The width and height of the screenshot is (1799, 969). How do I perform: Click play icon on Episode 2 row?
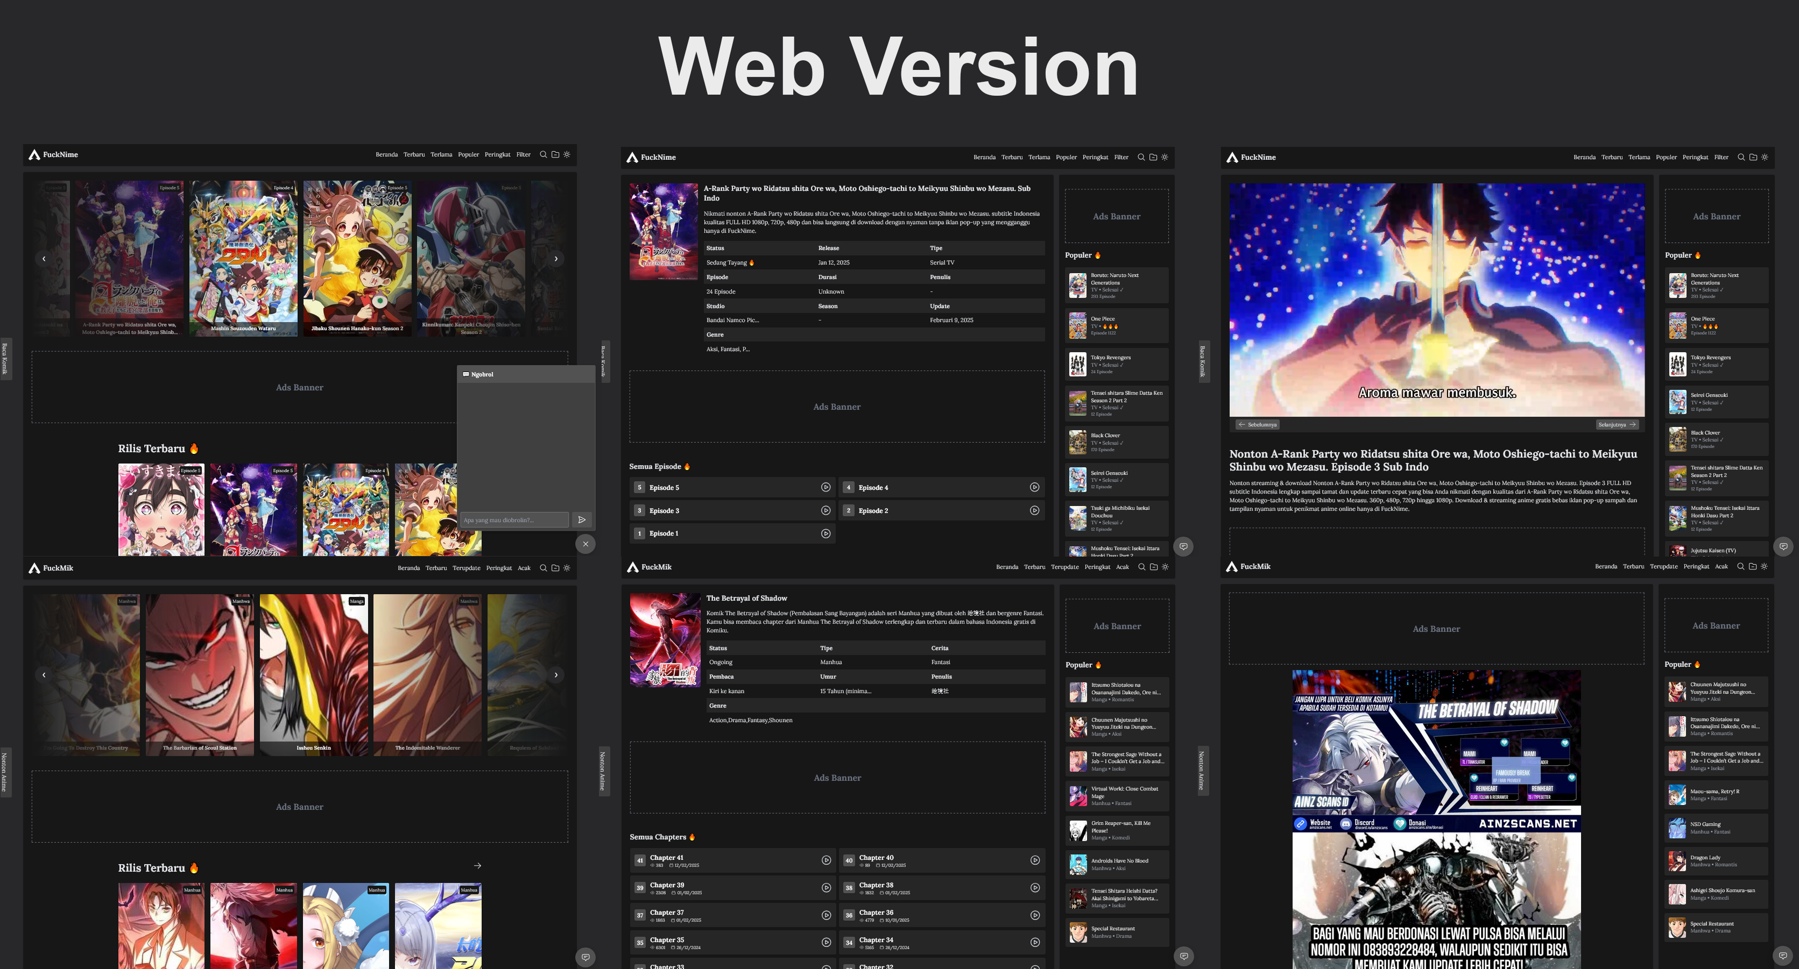tap(1034, 511)
